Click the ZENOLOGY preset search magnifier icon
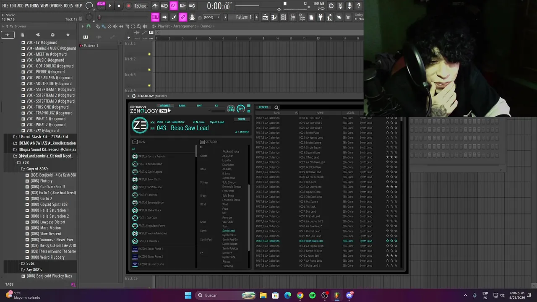Image resolution: width=537 pixels, height=302 pixels. [276, 108]
